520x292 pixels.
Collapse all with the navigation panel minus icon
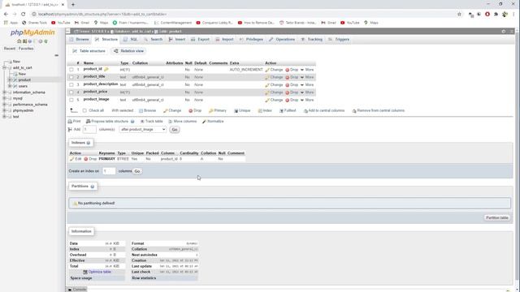click(x=56, y=55)
